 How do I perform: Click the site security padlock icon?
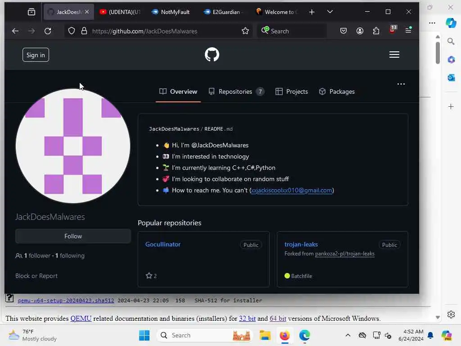84,31
